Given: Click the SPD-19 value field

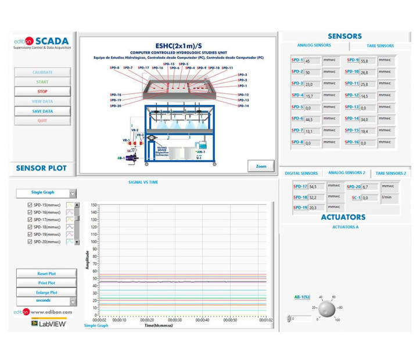Looking at the screenshot, I should coord(317,208).
